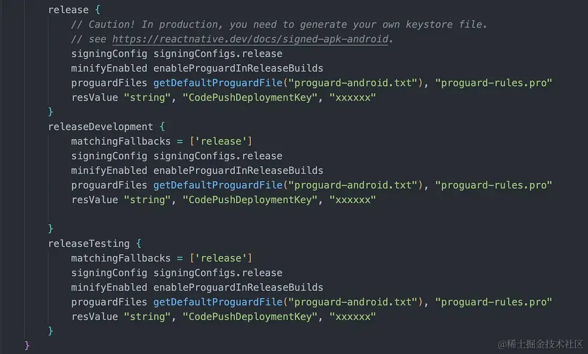Click matchingFallbacks in the releaseTesting block

[120, 258]
